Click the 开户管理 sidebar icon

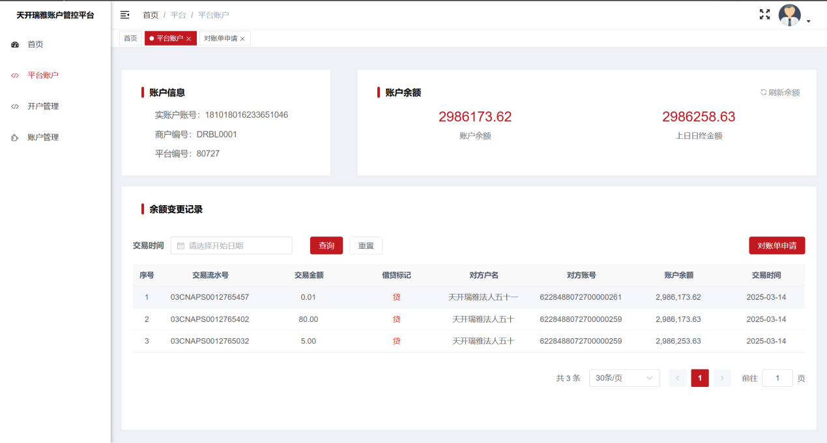coord(15,107)
